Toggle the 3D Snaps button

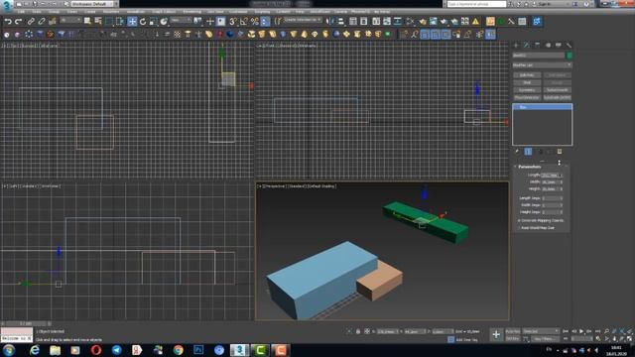click(233, 21)
